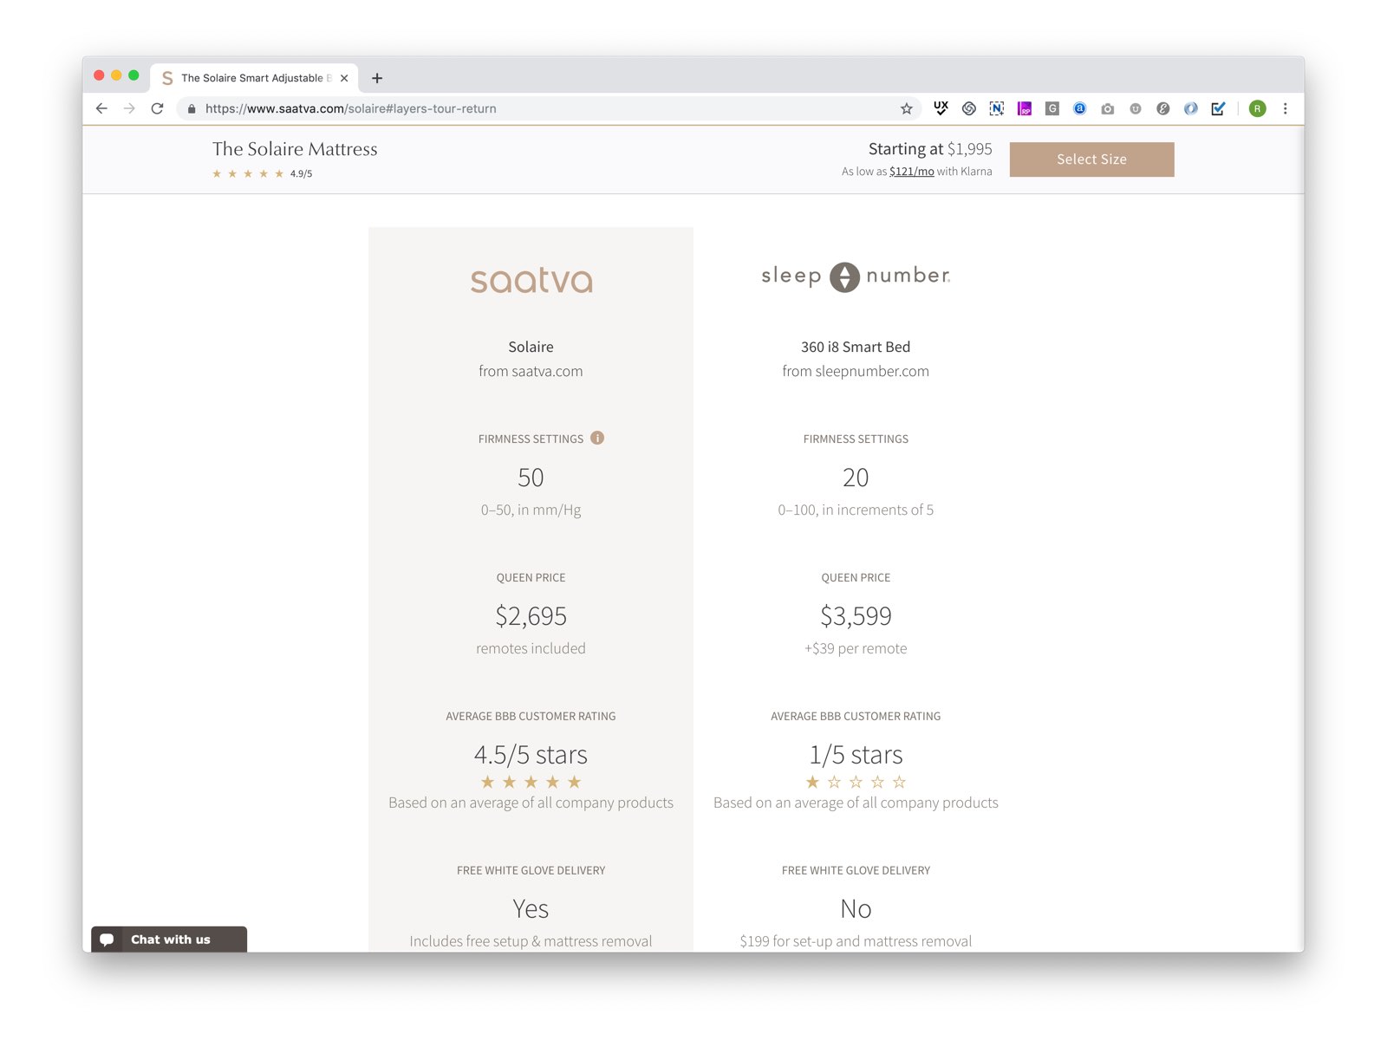Open the green R profile avatar
Screen dimensions: 1387x1040
pyautogui.click(x=1257, y=108)
